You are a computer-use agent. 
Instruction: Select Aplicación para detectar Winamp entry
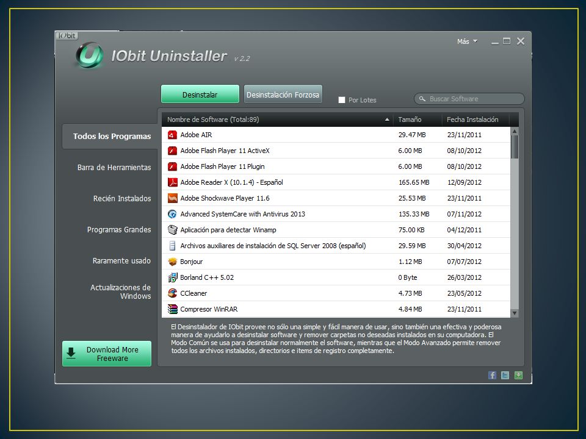(228, 230)
